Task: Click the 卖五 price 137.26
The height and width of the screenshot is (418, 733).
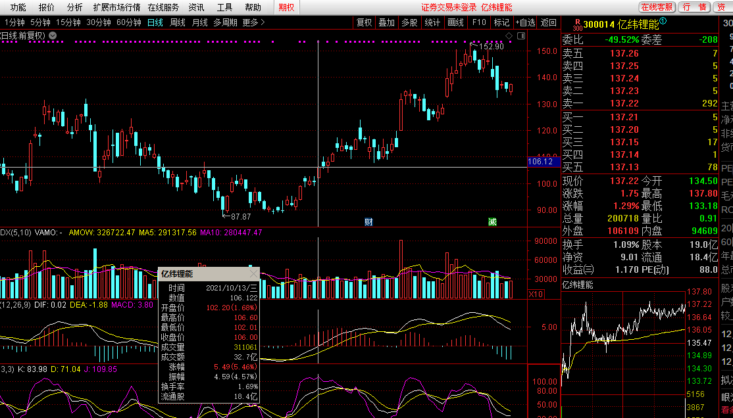Action: click(x=624, y=54)
